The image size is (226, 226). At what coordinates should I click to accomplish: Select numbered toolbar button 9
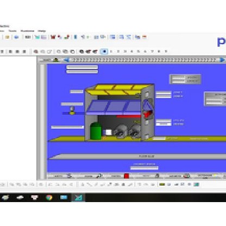click(166, 52)
